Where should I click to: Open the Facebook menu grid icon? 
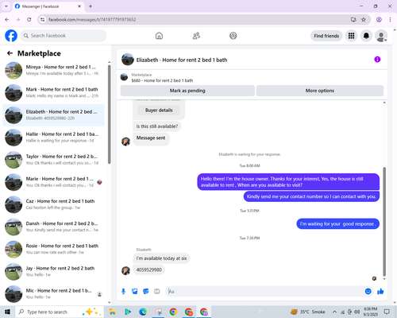(351, 36)
